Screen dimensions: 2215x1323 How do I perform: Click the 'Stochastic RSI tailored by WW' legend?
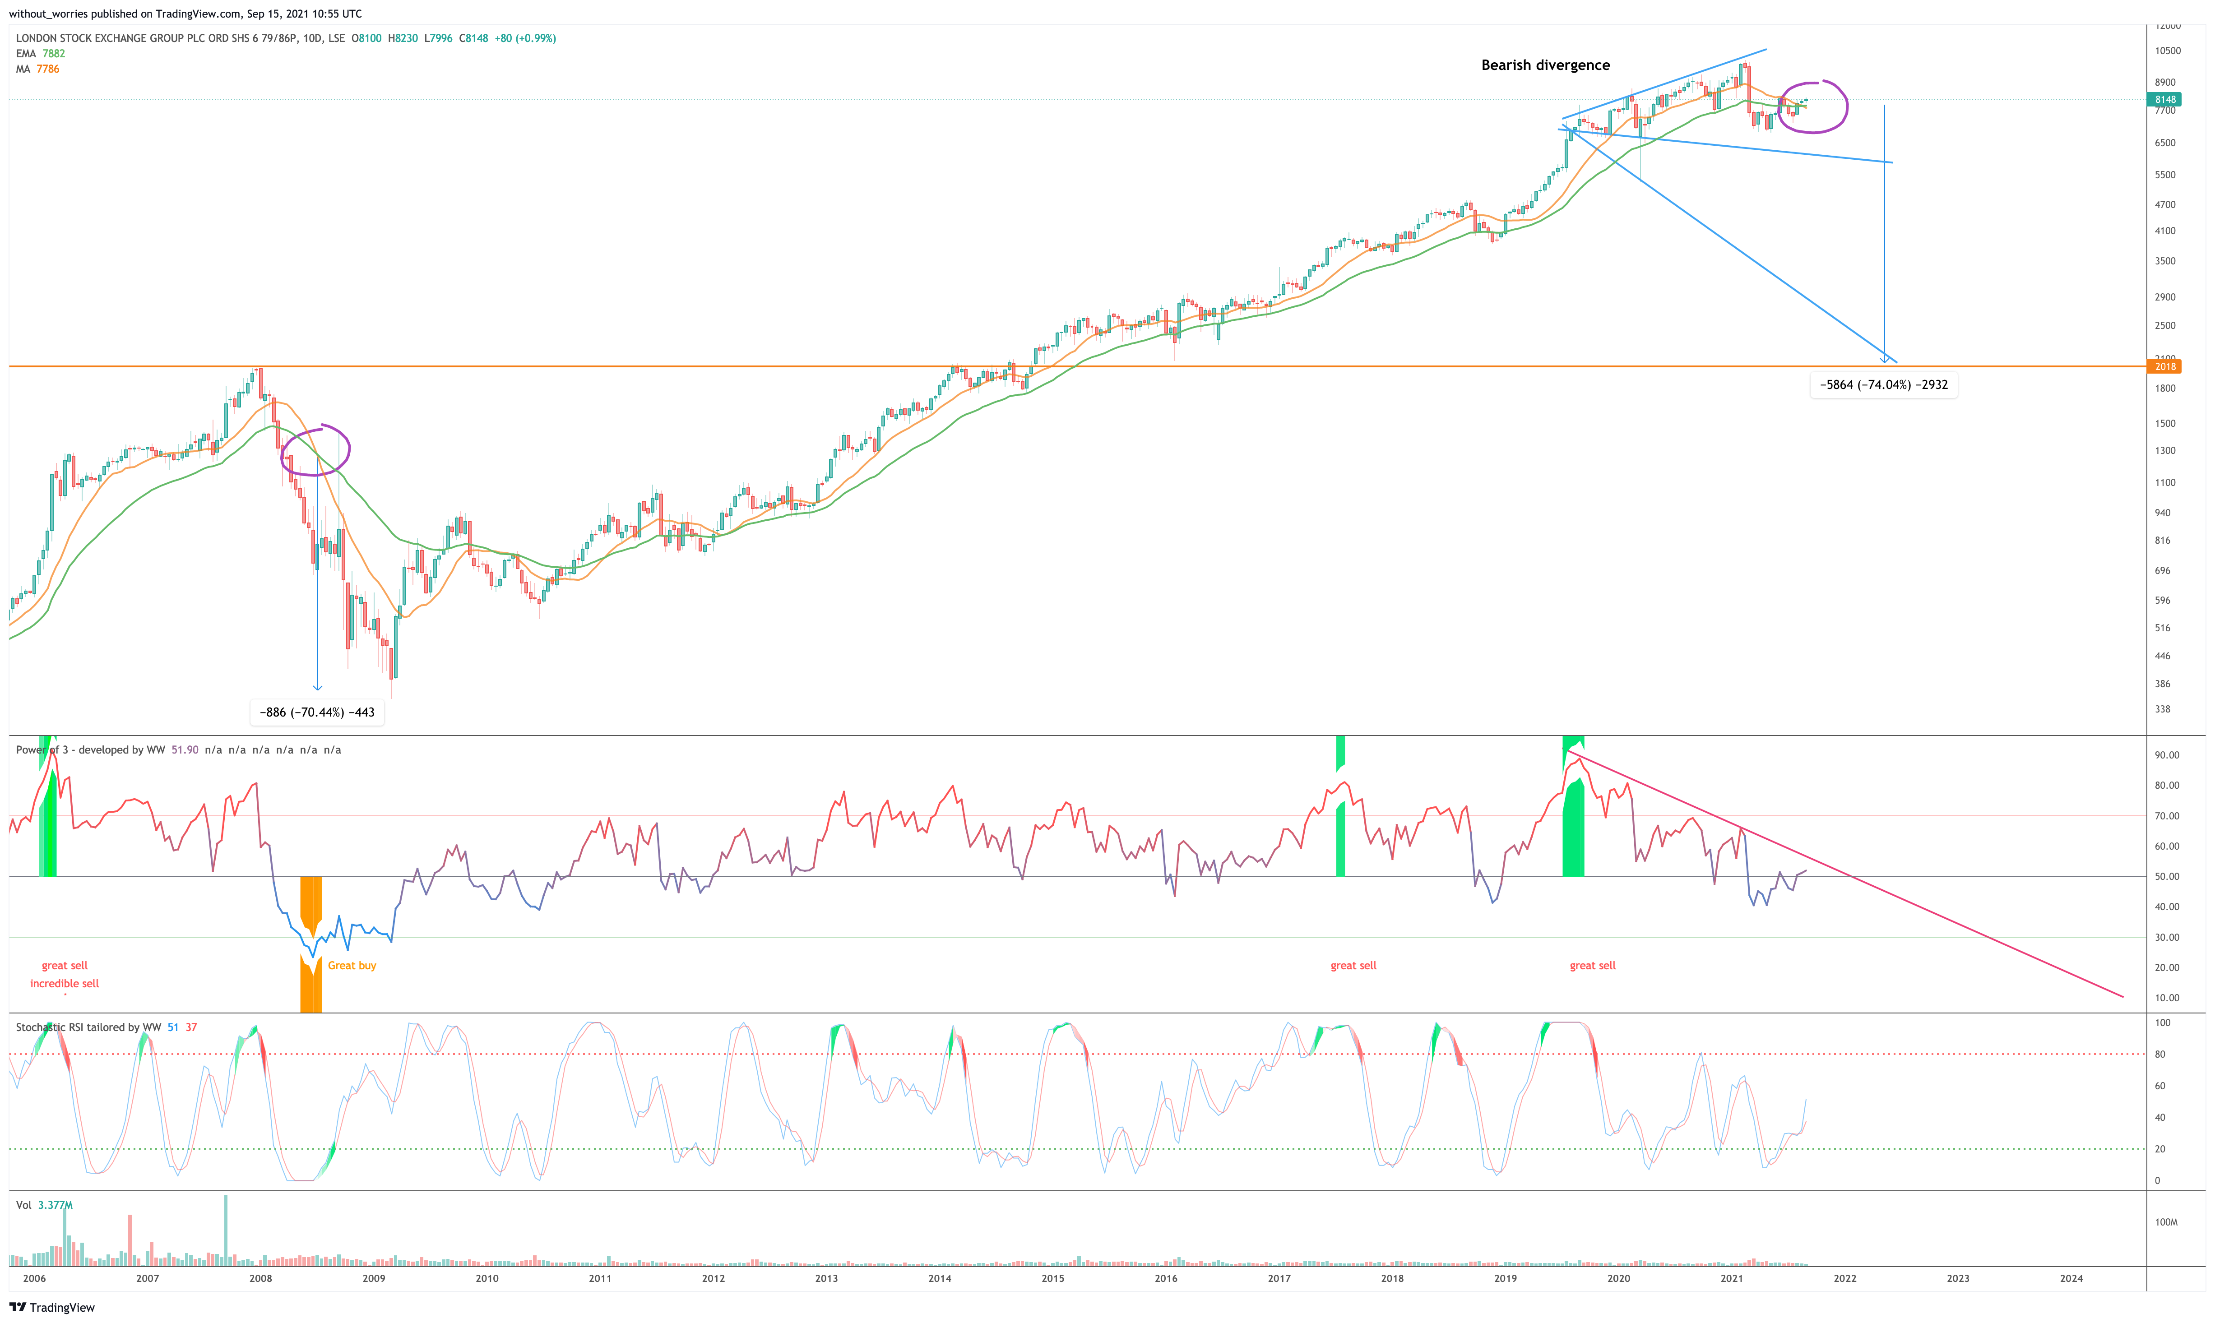pos(88,1027)
